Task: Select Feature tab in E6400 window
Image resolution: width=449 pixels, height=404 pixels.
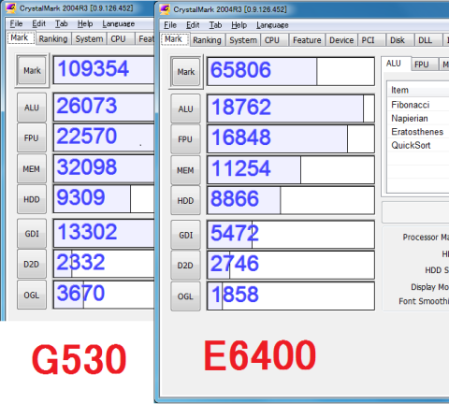Action: click(307, 40)
